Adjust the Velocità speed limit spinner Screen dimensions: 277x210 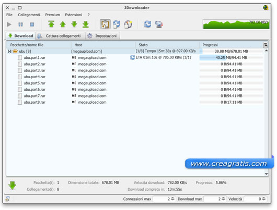[264, 199]
